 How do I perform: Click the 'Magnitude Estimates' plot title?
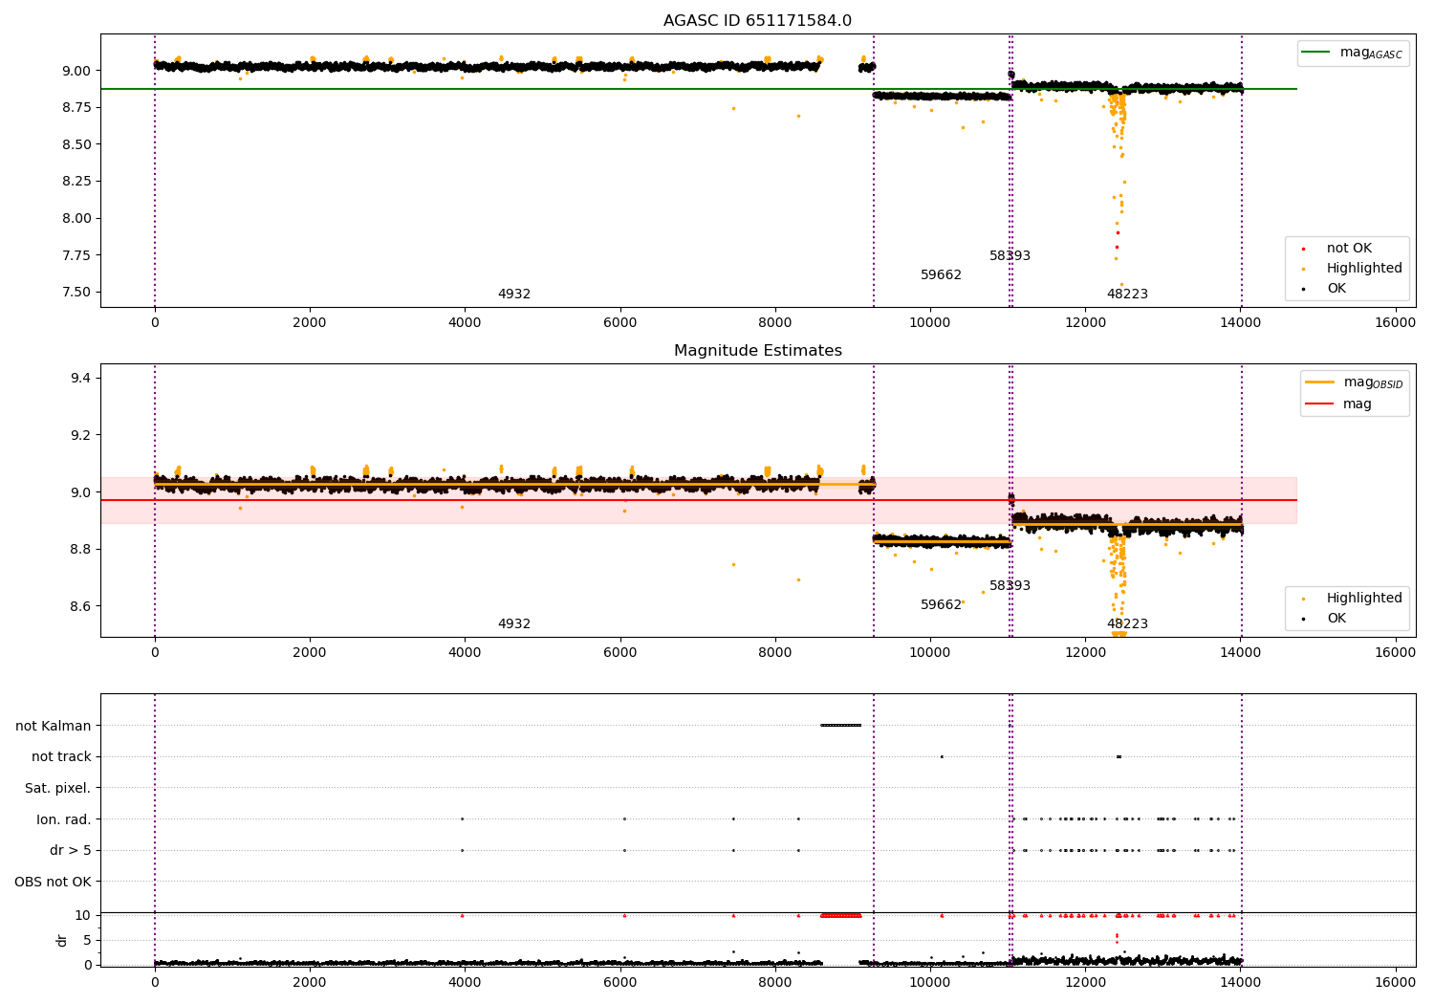point(758,351)
